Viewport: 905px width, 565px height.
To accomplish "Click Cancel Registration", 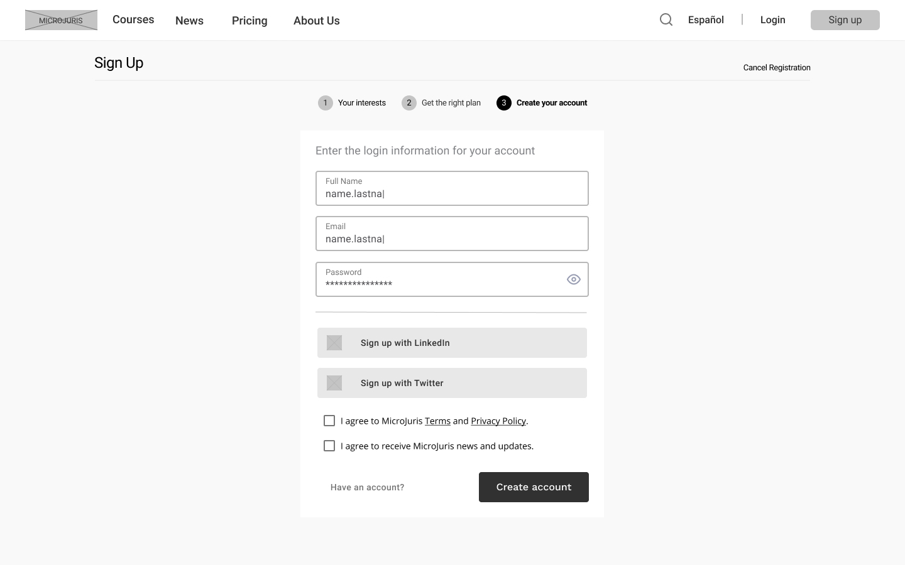I will pos(776,67).
